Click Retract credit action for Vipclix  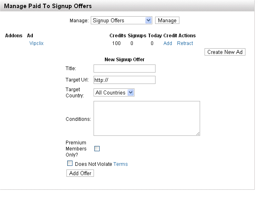pos(185,43)
